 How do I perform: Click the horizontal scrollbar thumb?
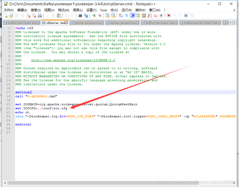coord(103,183)
